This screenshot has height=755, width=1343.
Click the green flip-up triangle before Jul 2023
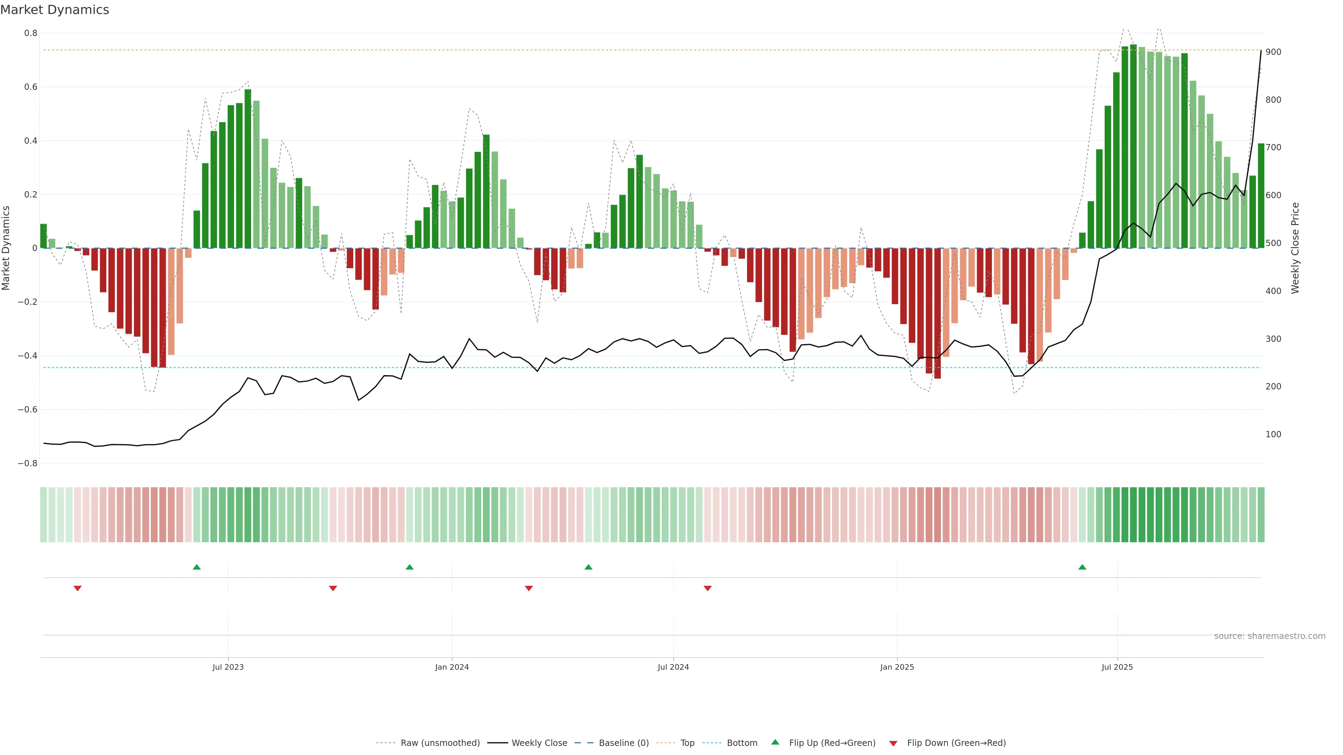[197, 567]
